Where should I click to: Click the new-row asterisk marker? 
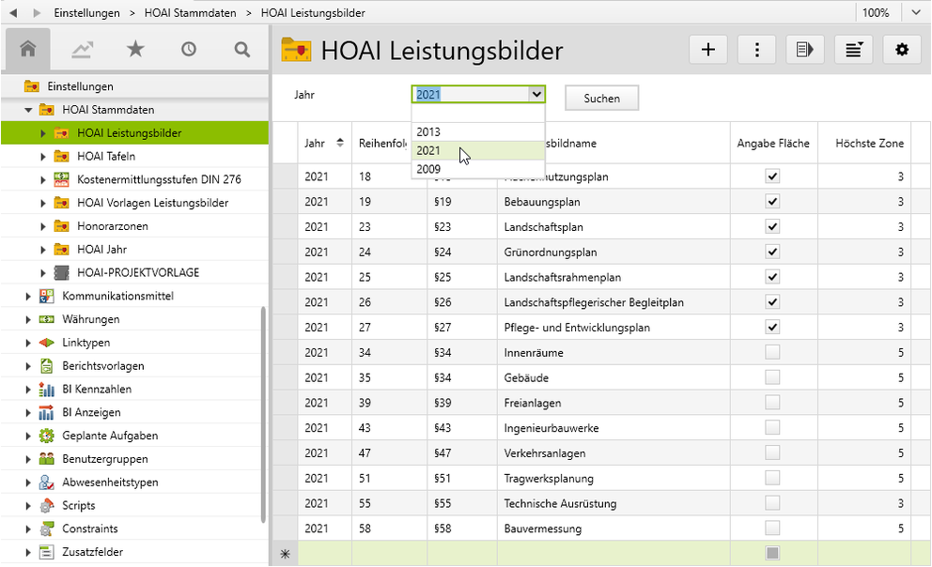coord(286,554)
